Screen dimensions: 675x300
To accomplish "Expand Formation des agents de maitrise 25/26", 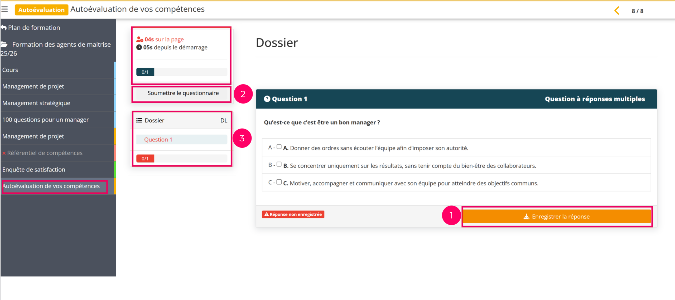I will 61,45.
